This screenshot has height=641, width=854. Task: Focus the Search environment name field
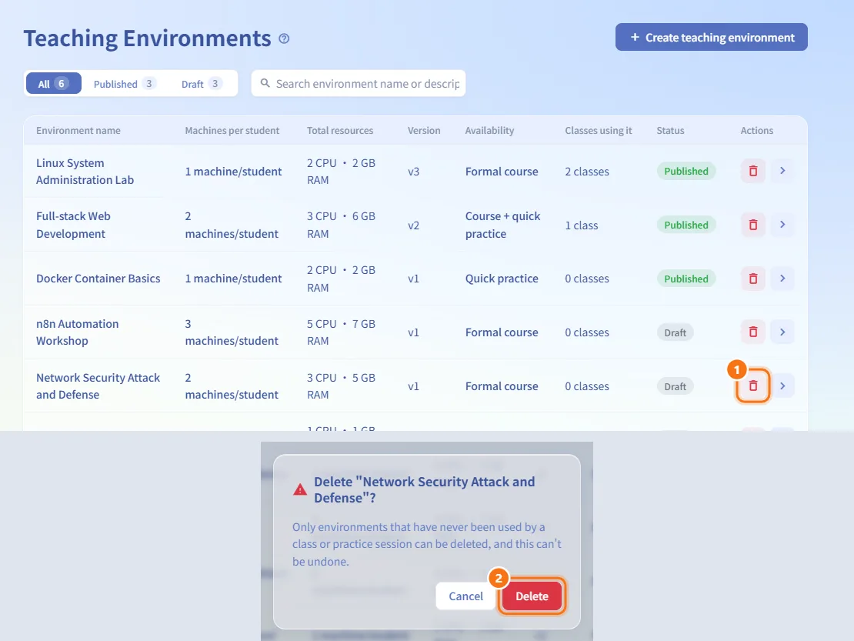[x=359, y=83]
